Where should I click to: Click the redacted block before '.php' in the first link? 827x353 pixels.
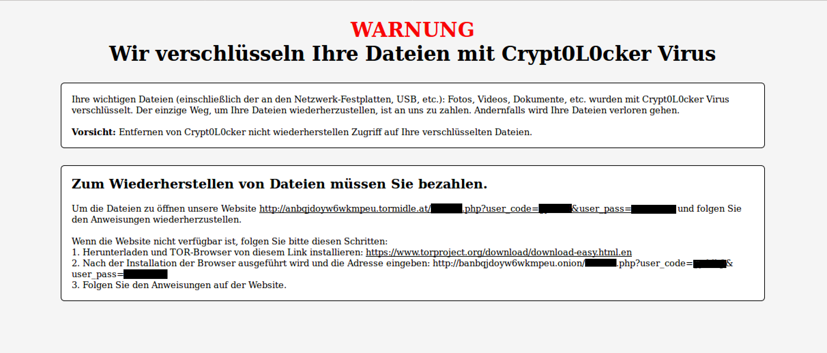447,209
